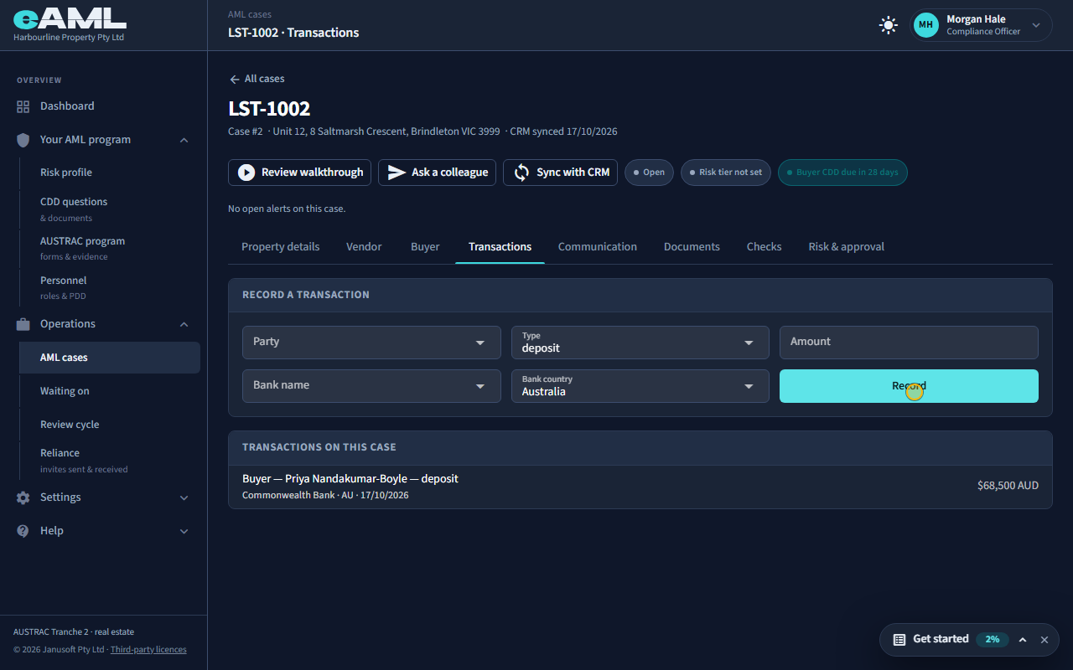Expand the Help menu chevron

184,531
